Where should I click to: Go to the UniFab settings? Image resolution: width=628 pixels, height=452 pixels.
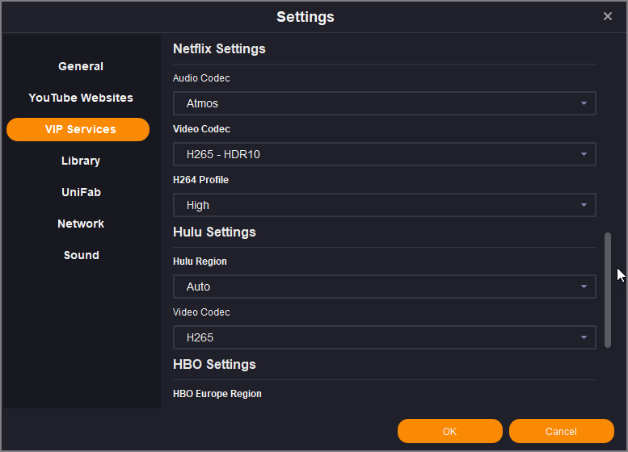pos(81,192)
